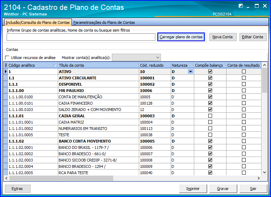The height and width of the screenshot is (197, 271).
Task: Select BANCO BRADESCO - 1294 cell
Action: 99,166
